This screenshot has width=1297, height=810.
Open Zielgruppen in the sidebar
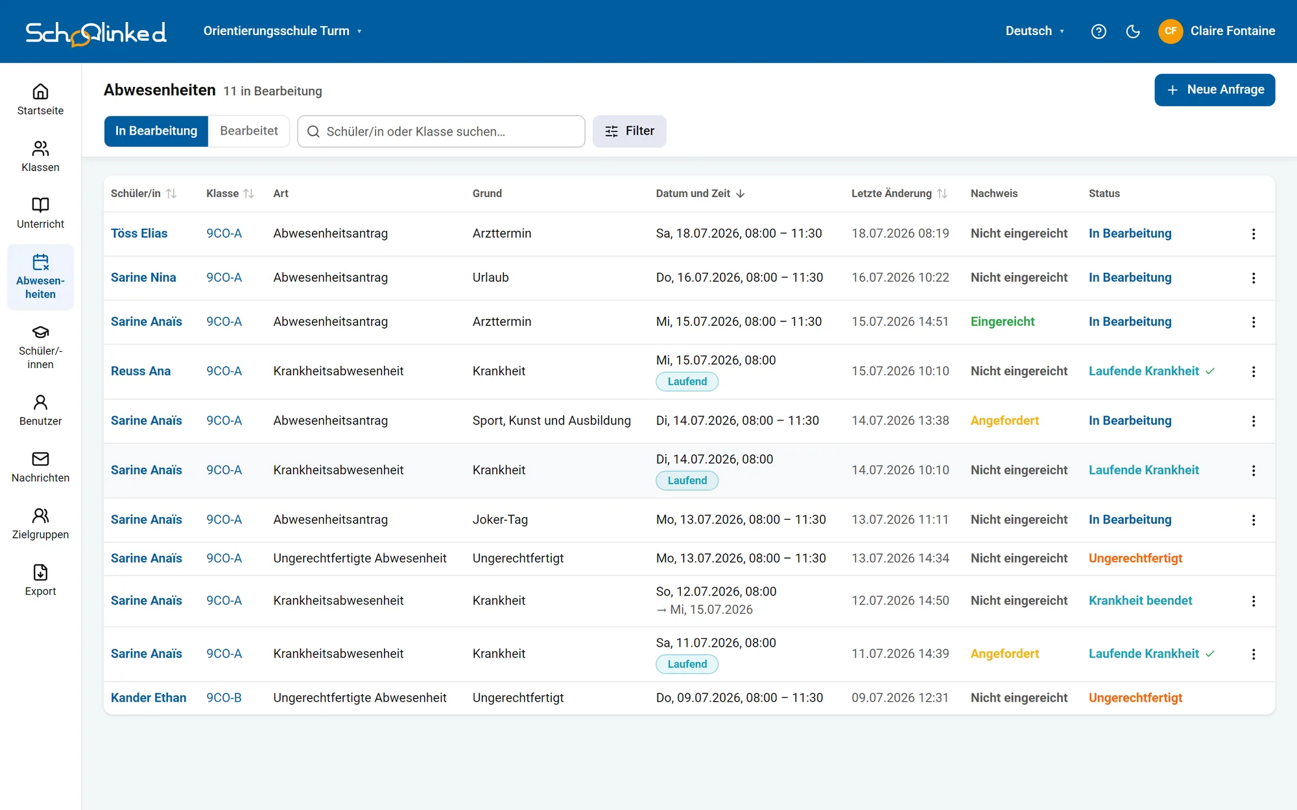tap(40, 524)
